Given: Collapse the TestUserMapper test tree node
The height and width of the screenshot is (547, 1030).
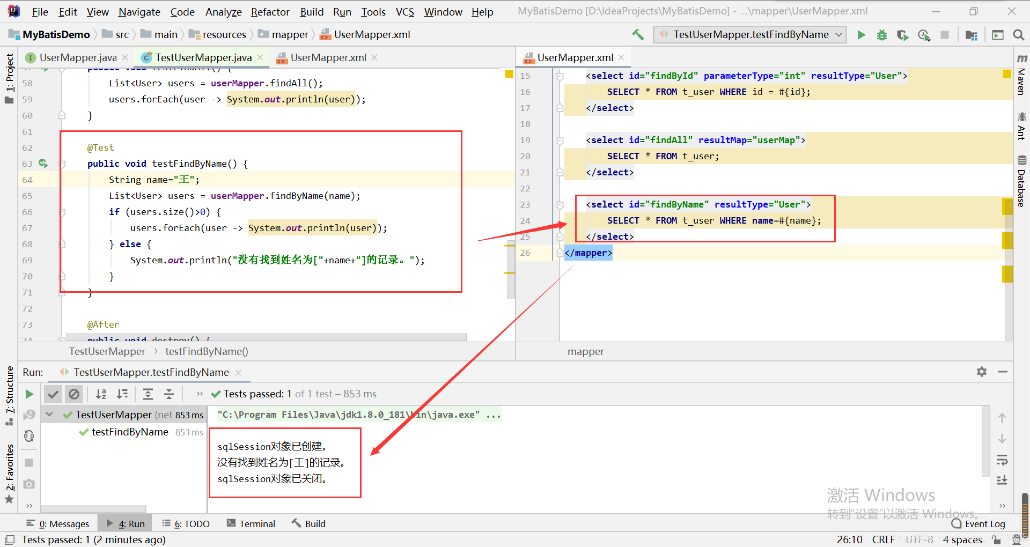Looking at the screenshot, I should [49, 415].
